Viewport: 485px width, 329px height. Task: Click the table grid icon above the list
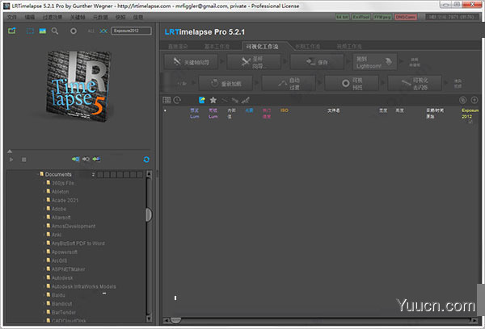(167, 100)
